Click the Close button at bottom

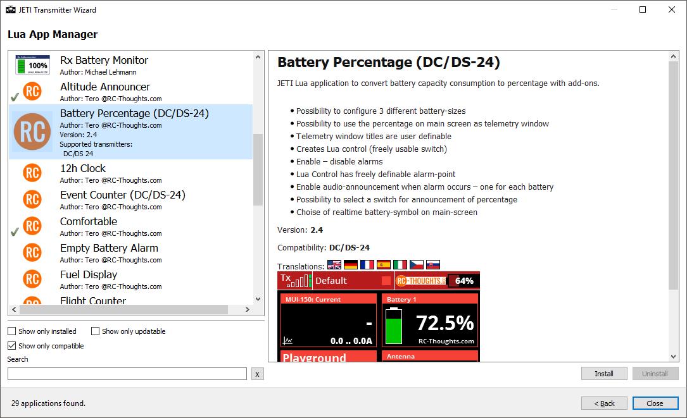(x=655, y=403)
